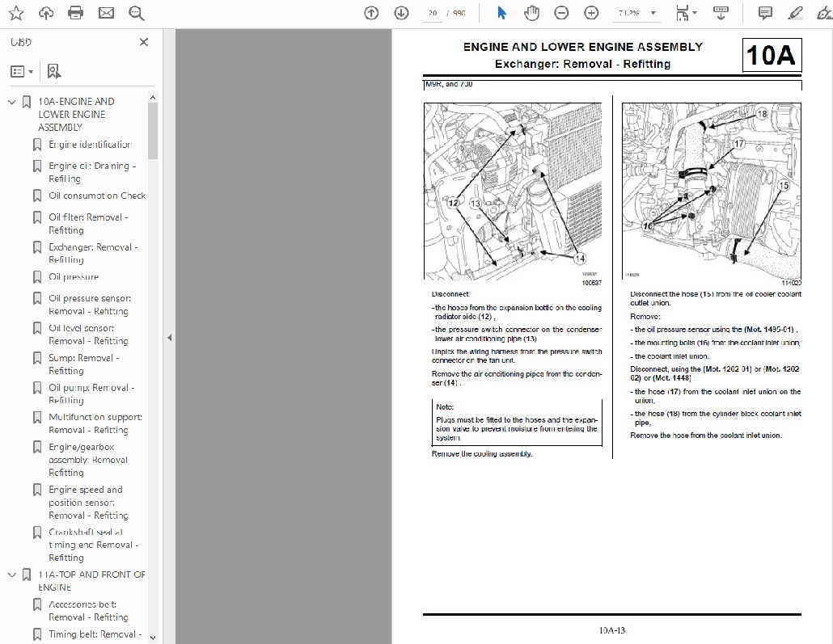The height and width of the screenshot is (644, 833).
Task: Jump to 'Engine identification' bookmark
Action: [x=90, y=145]
